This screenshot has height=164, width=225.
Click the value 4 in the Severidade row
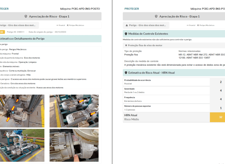point(221,90)
